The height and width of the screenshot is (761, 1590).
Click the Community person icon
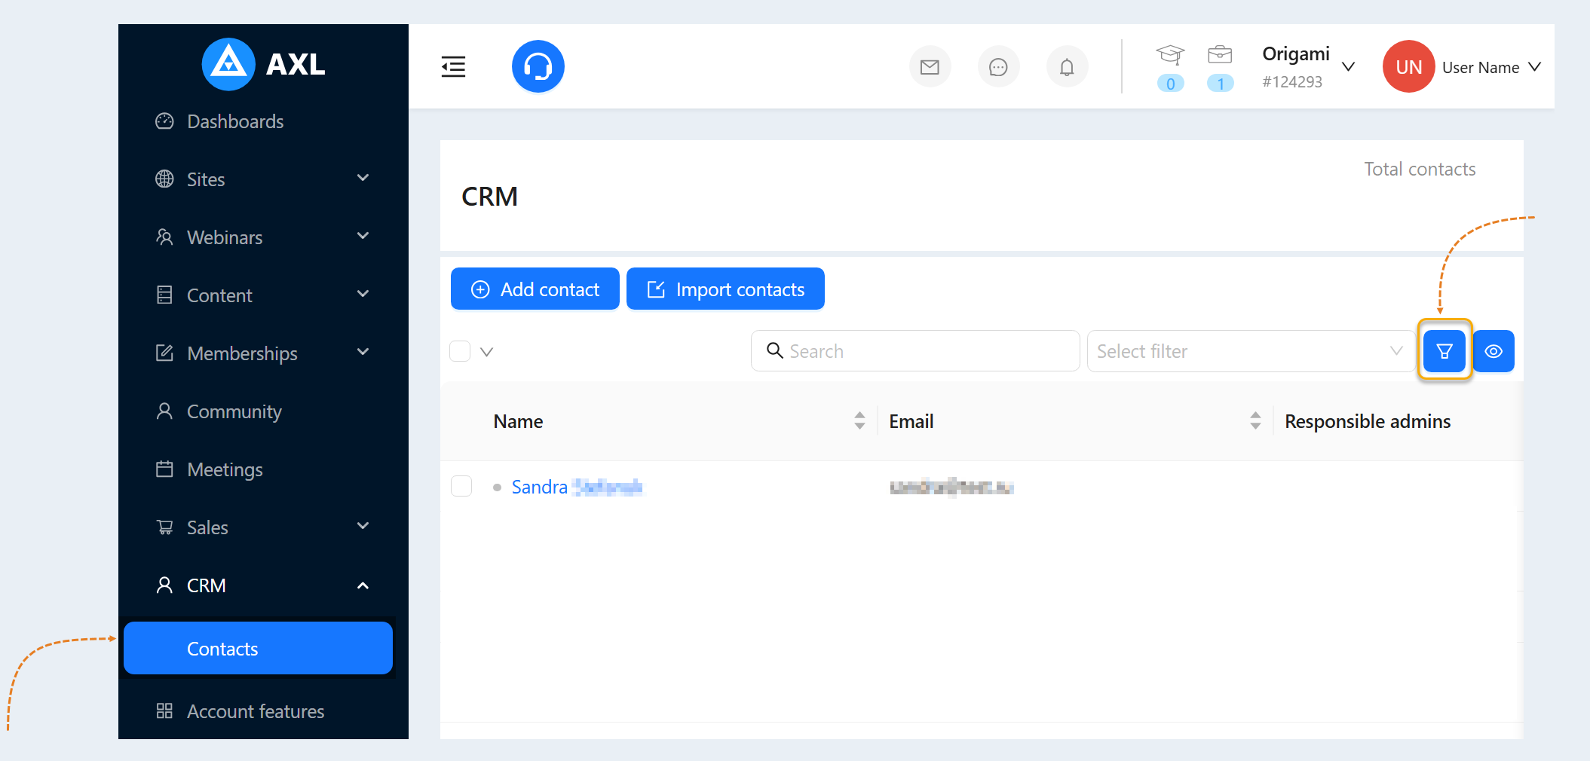coord(164,411)
